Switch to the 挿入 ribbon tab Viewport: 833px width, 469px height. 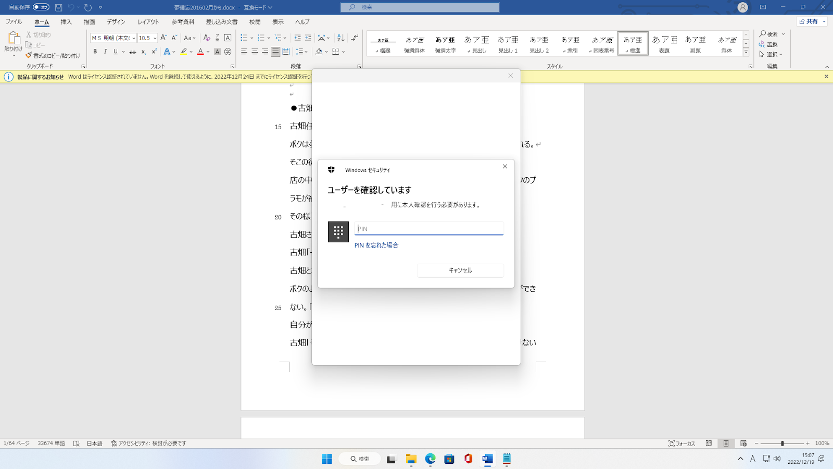point(66,22)
